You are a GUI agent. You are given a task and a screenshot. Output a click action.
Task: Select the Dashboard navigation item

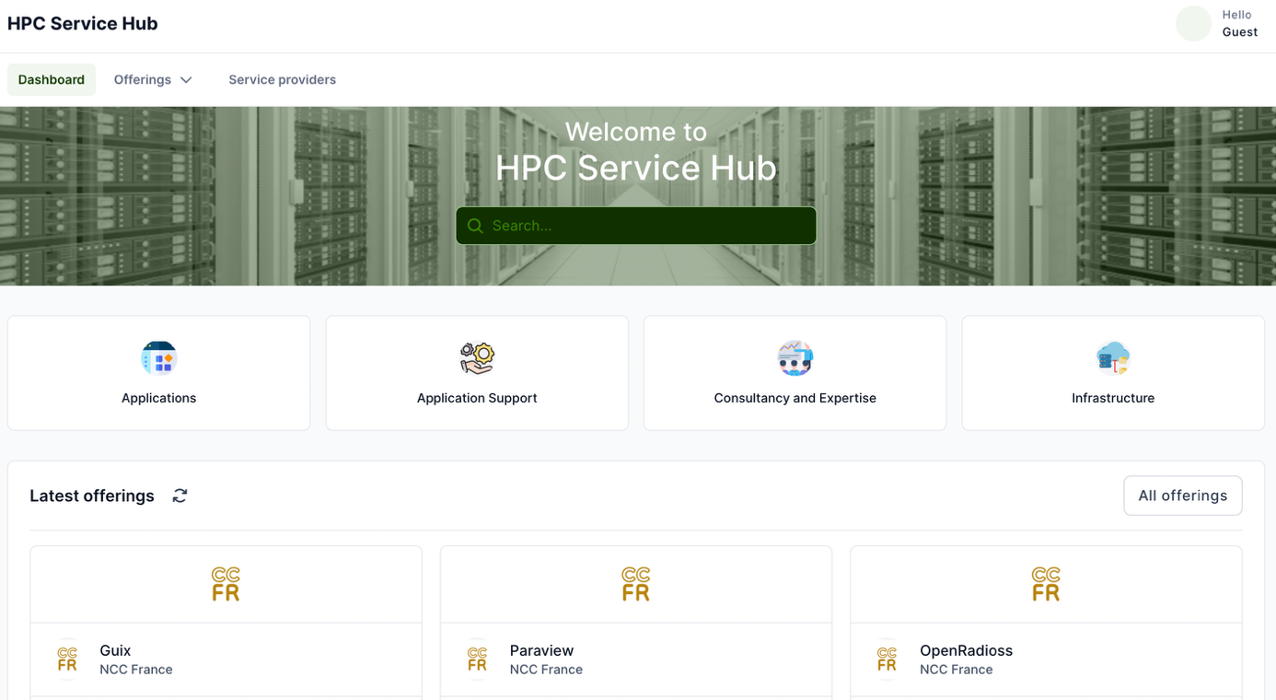pyautogui.click(x=51, y=79)
